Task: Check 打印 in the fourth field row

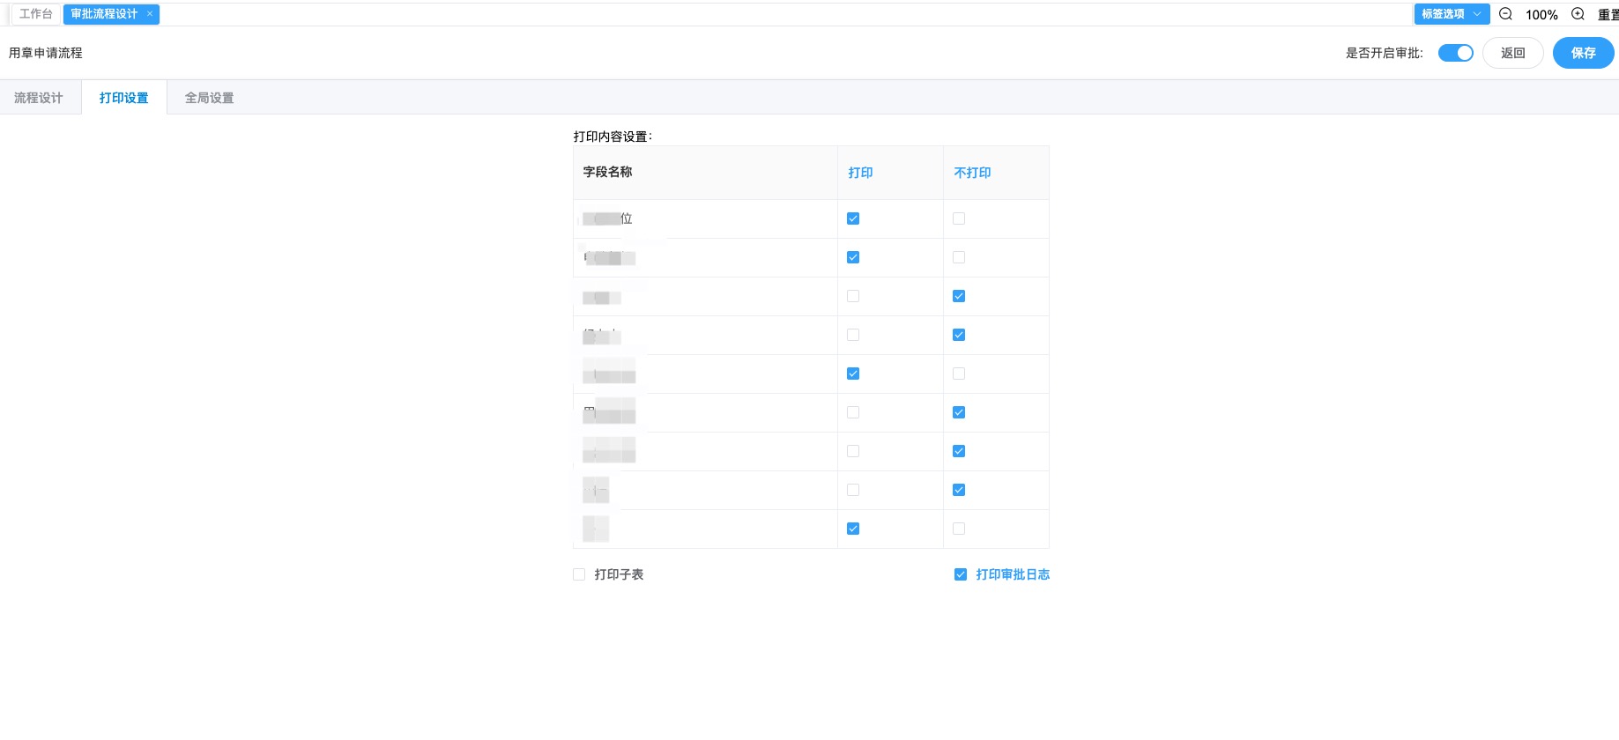Action: pos(853,335)
